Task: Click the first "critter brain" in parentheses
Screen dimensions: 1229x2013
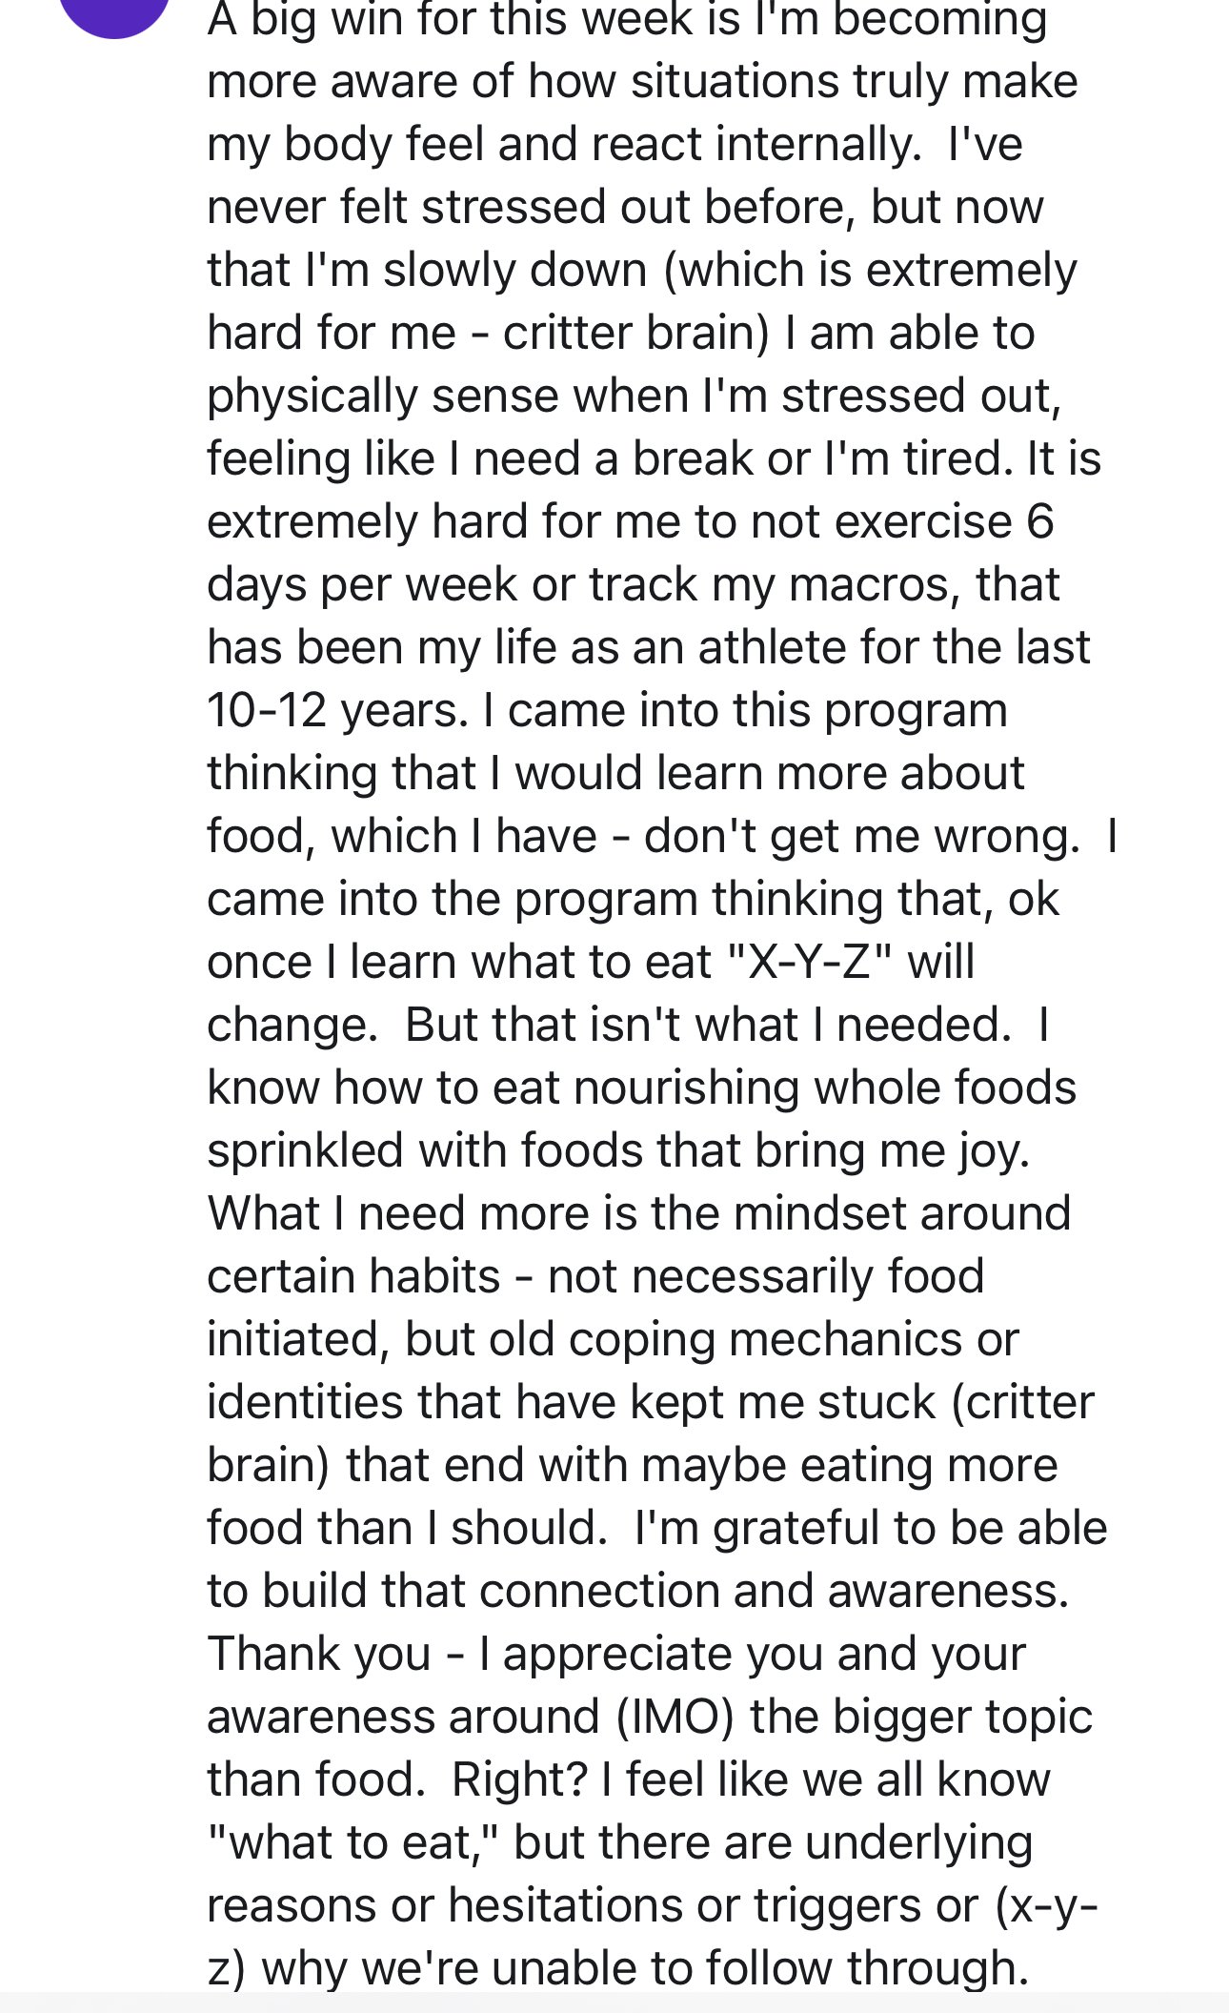Action: [635, 333]
